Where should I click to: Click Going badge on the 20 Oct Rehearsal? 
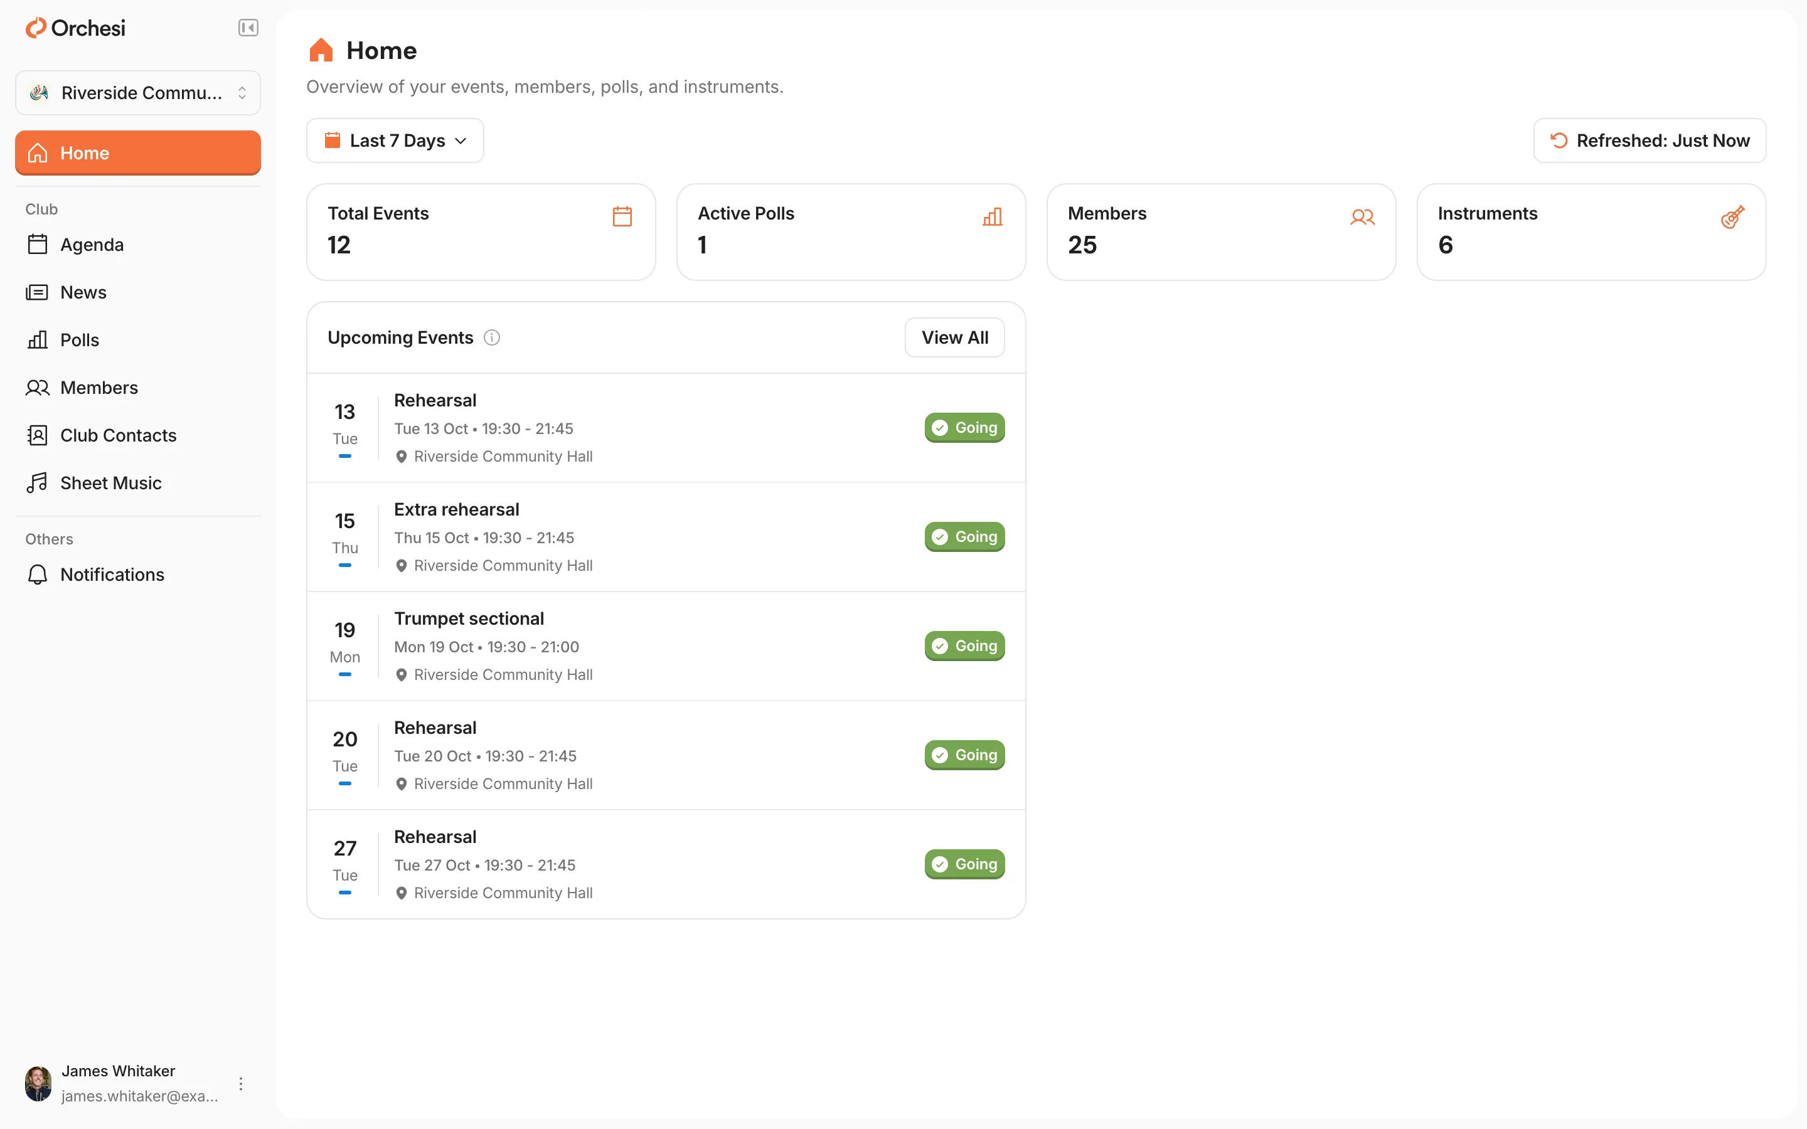pyautogui.click(x=964, y=755)
